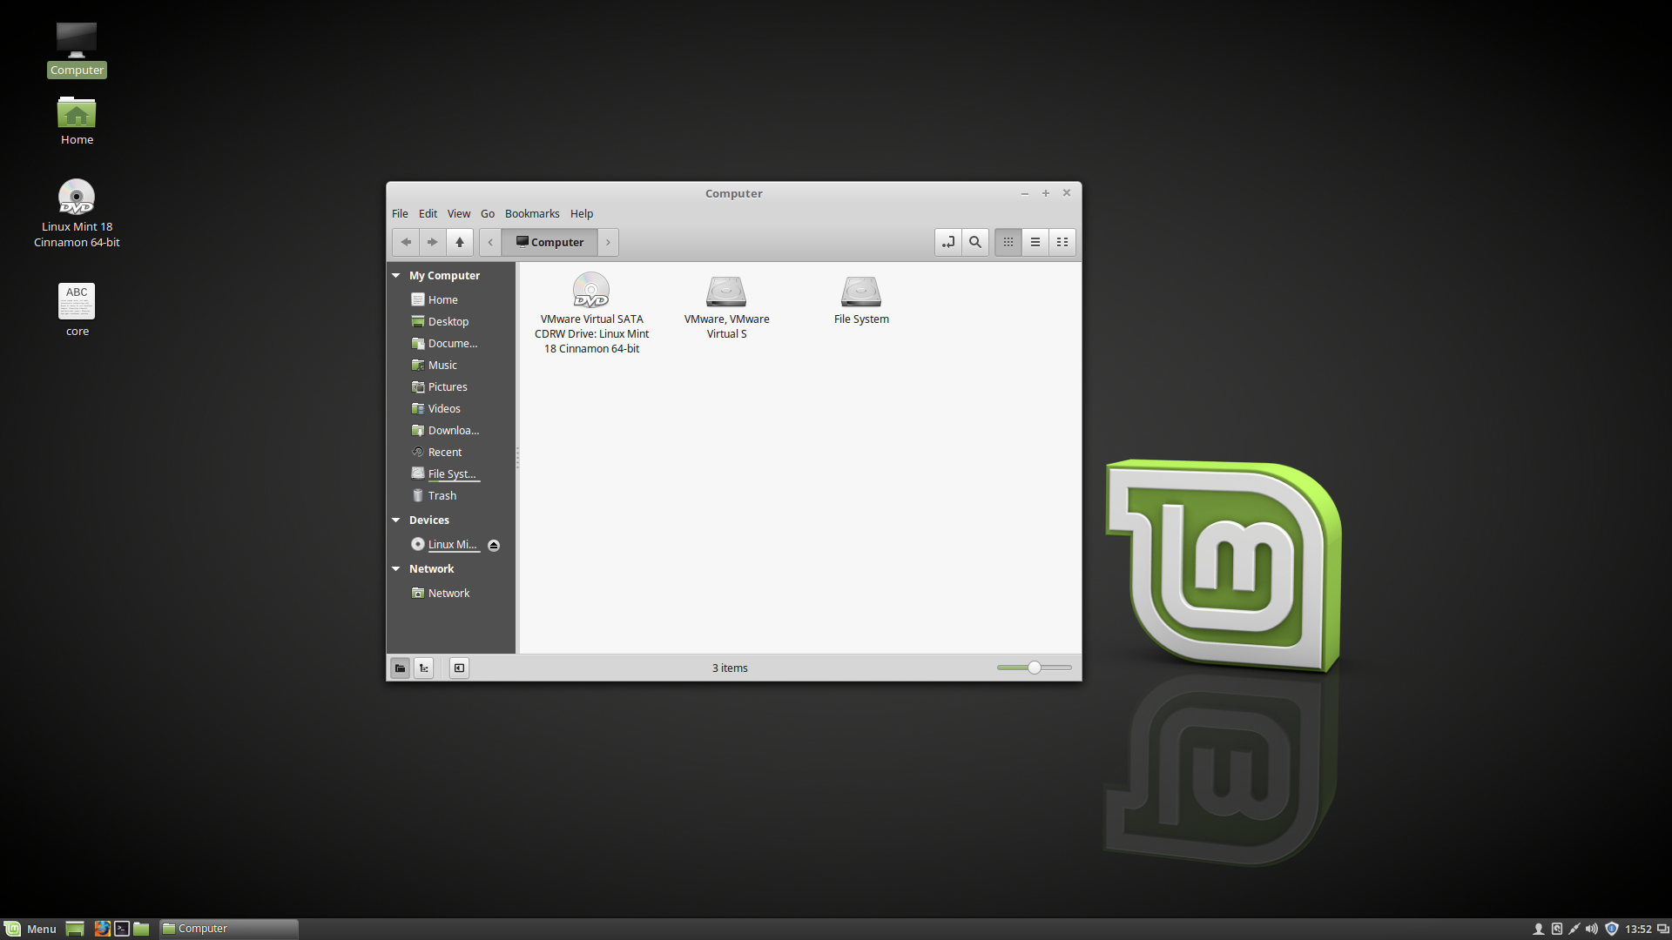Open the Edit menu

tap(428, 213)
